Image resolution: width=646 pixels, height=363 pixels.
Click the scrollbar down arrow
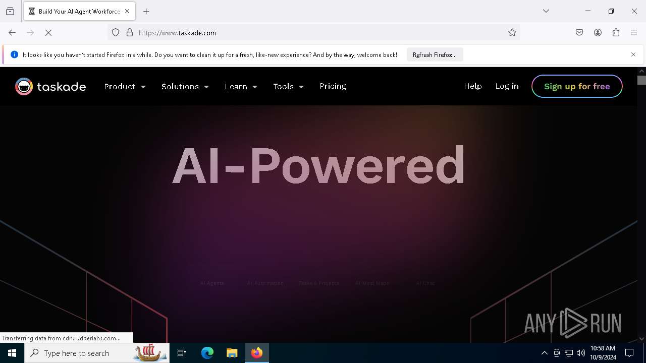(x=641, y=339)
